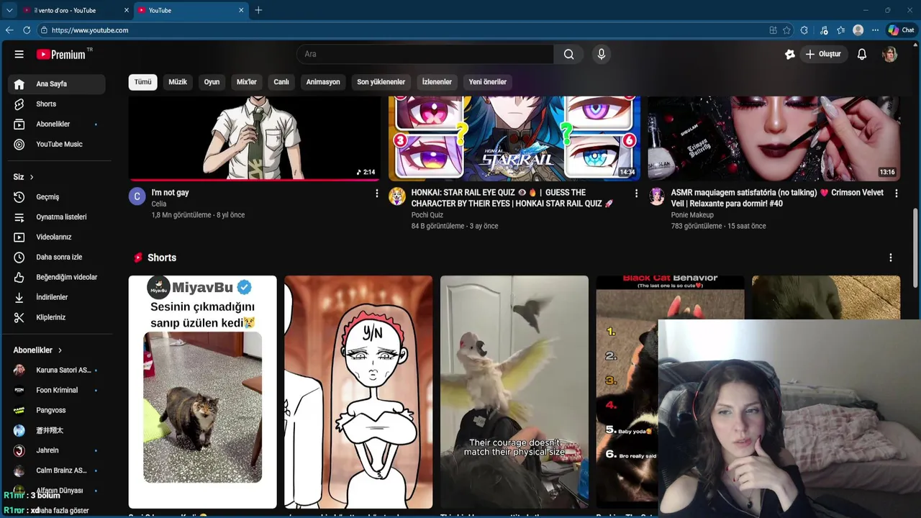Image resolution: width=921 pixels, height=518 pixels.
Task: Open the tab search dropdown
Action: [x=9, y=10]
